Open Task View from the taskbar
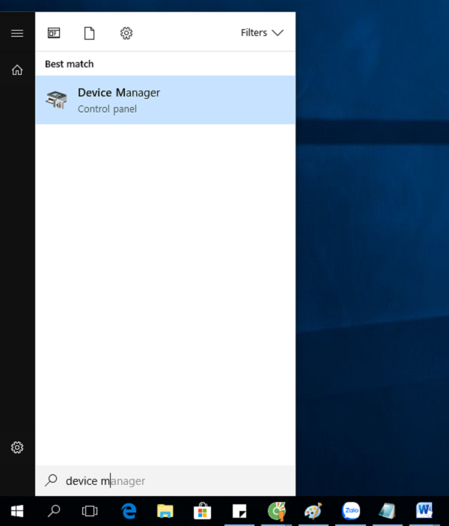The height and width of the screenshot is (526, 449). point(90,511)
